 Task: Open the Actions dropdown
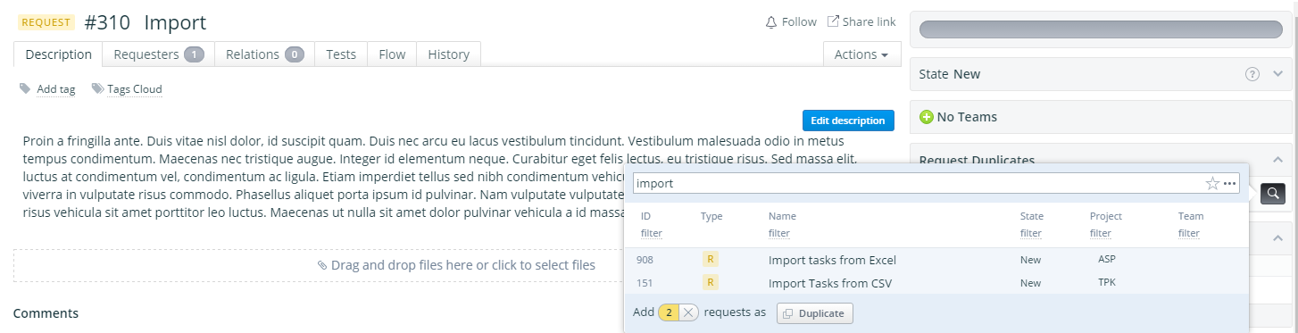click(861, 54)
